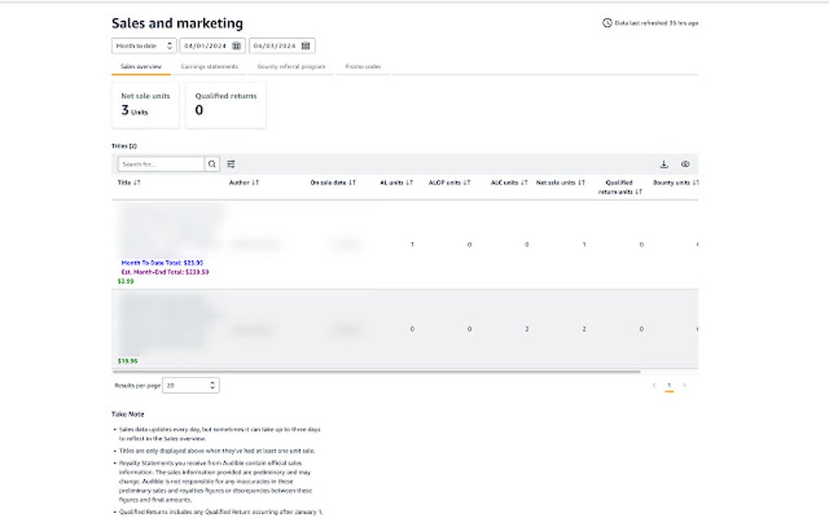Go to previous results page arrow
Viewport: 829px width, 518px height.
click(x=654, y=386)
